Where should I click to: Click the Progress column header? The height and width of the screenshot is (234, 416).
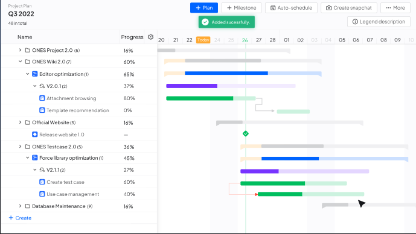tap(132, 37)
